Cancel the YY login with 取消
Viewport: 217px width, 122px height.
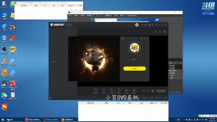[x=135, y=69]
